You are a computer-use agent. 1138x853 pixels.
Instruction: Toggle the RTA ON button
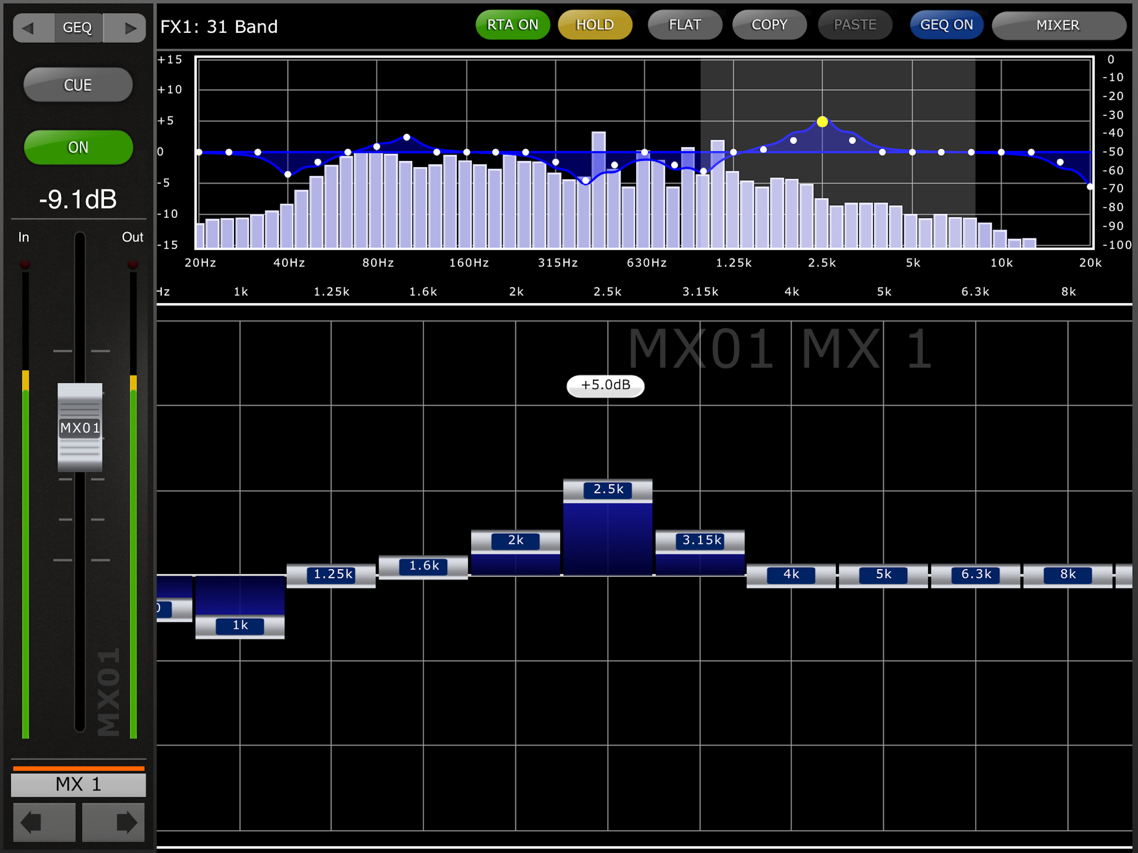pos(512,25)
